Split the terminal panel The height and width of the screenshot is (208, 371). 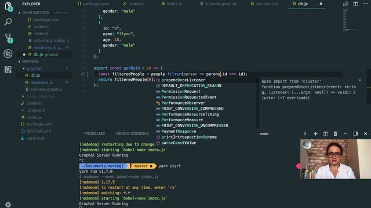click(325, 133)
